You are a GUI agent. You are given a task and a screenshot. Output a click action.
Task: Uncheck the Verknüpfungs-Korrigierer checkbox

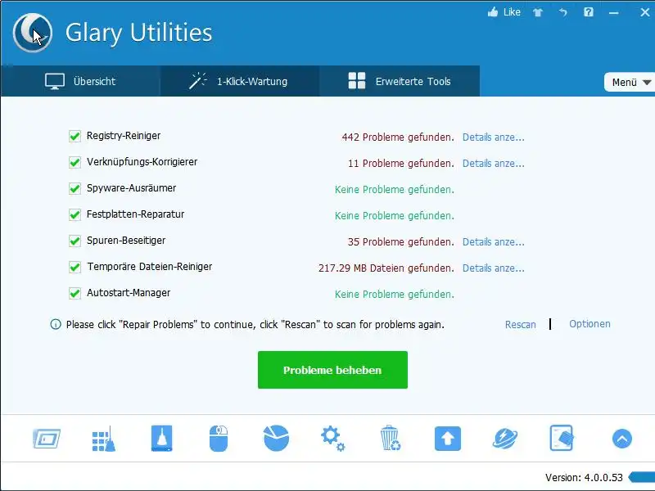[75, 162]
